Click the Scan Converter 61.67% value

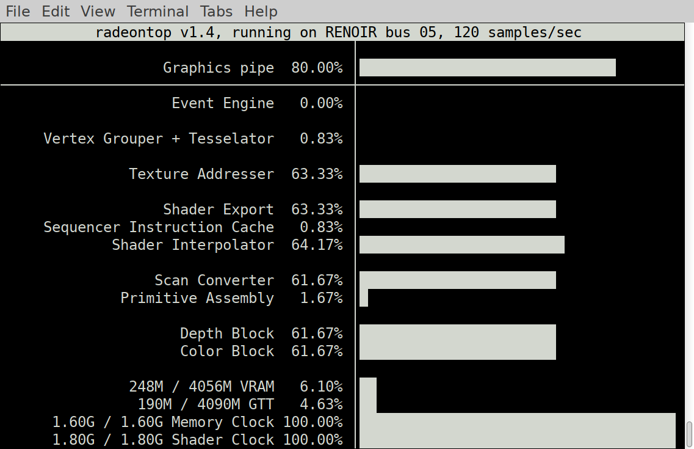click(x=317, y=280)
